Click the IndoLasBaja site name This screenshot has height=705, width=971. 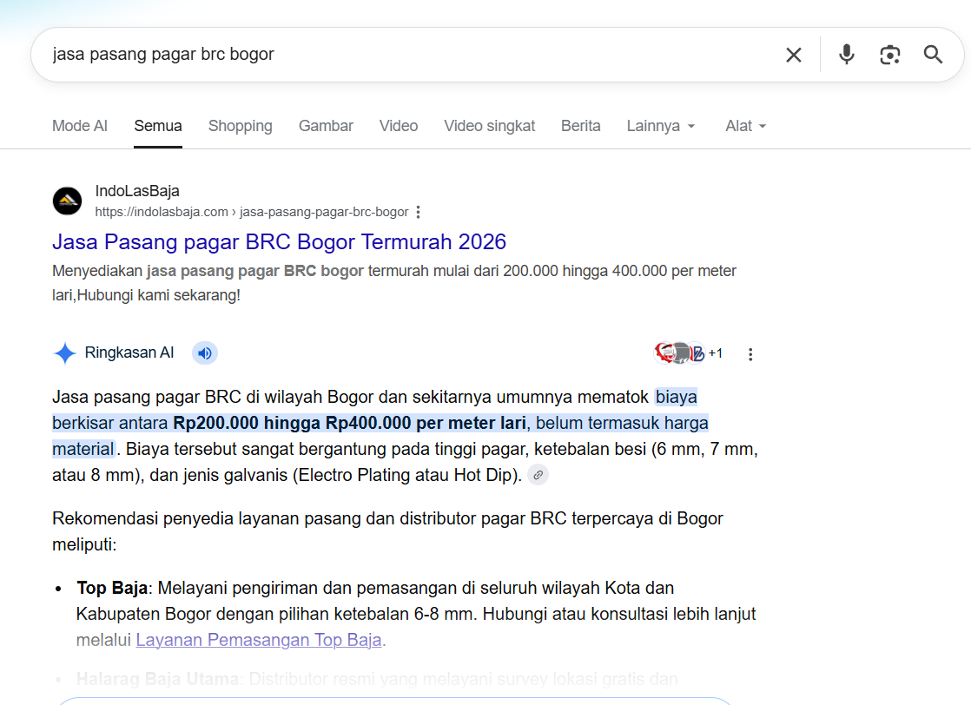pyautogui.click(x=137, y=191)
